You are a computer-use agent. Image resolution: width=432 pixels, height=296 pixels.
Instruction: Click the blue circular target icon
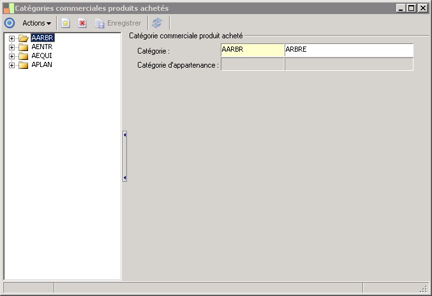coord(10,23)
